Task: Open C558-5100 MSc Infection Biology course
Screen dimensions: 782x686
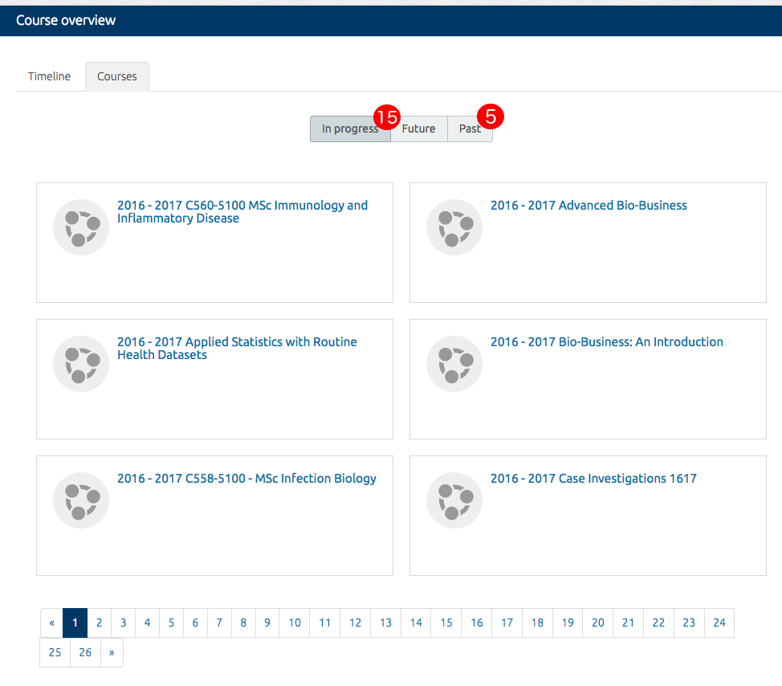Action: click(246, 479)
